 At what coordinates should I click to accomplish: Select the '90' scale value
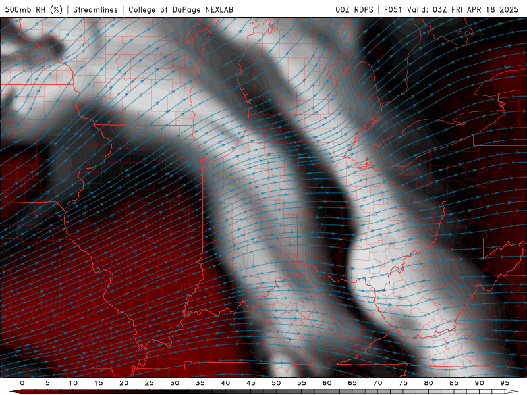click(x=480, y=383)
